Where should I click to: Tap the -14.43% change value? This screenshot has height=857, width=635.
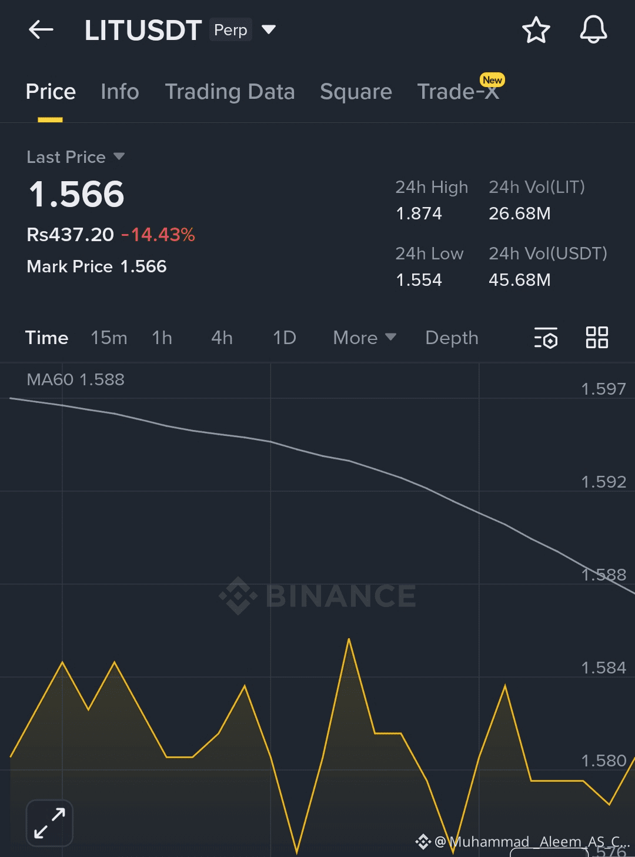(158, 235)
